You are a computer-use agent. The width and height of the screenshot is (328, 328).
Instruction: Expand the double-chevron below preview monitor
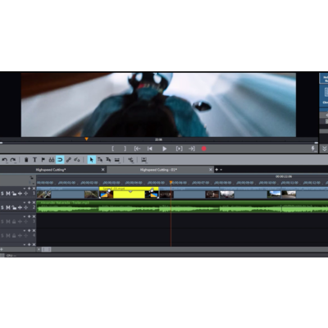tap(325, 148)
